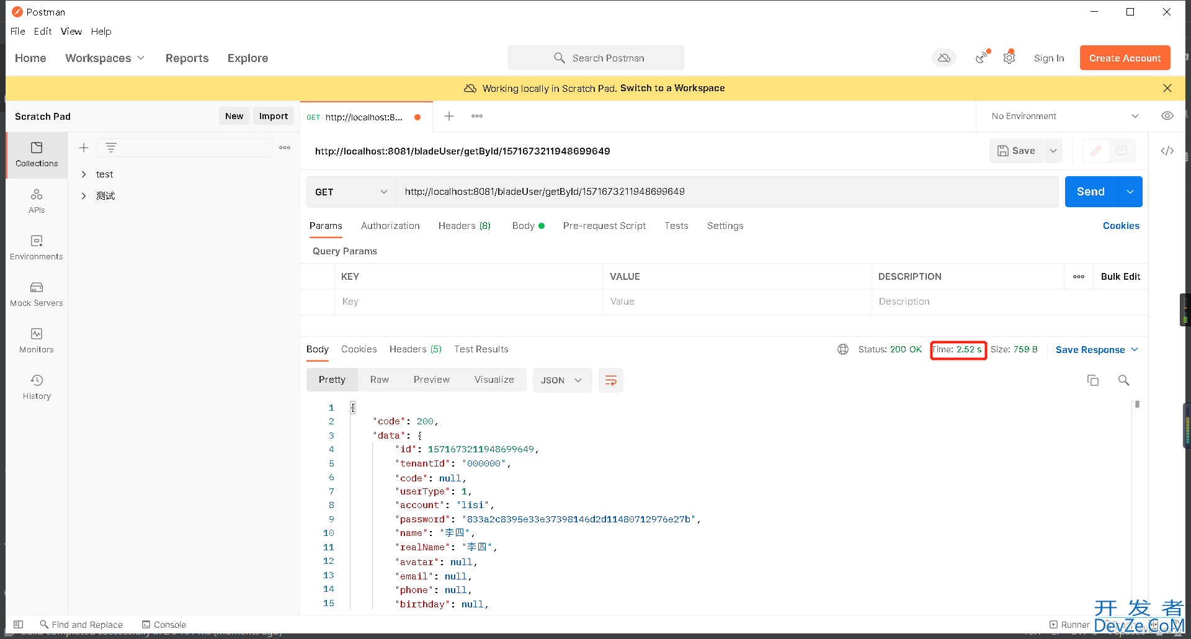Click the Search Postman field
This screenshot has height=639, width=1191.
point(596,58)
